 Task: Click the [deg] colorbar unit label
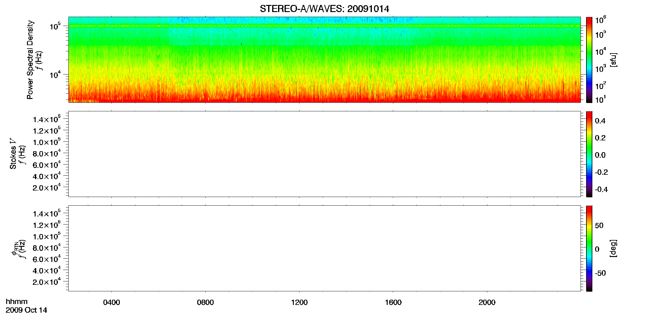[613, 248]
